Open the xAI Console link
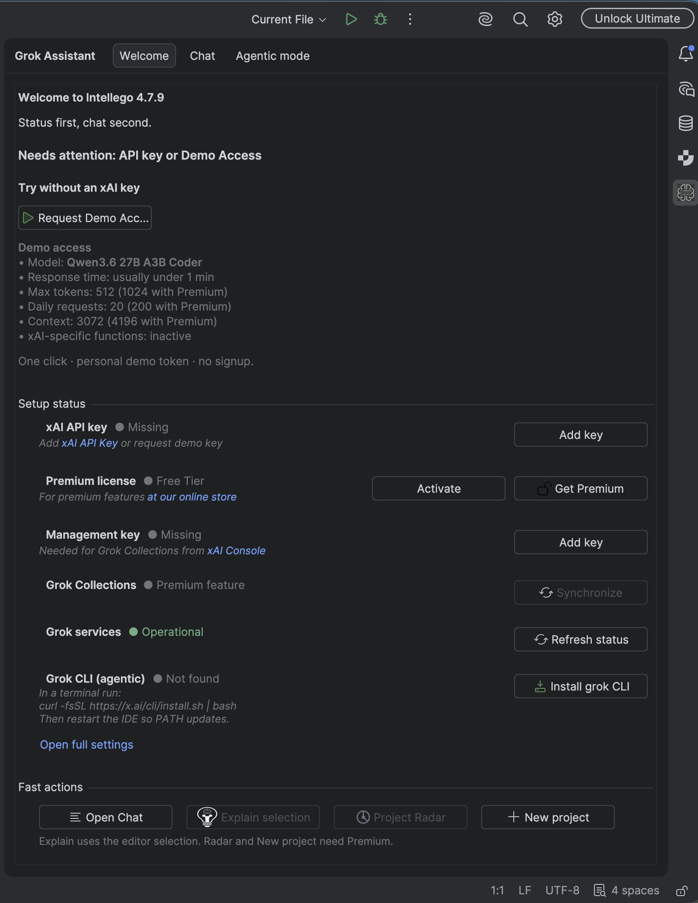This screenshot has width=698, height=903. (236, 550)
